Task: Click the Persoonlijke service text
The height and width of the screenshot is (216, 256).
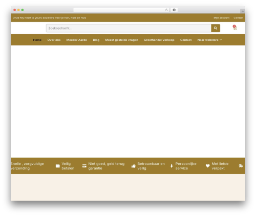Action: [186, 166]
